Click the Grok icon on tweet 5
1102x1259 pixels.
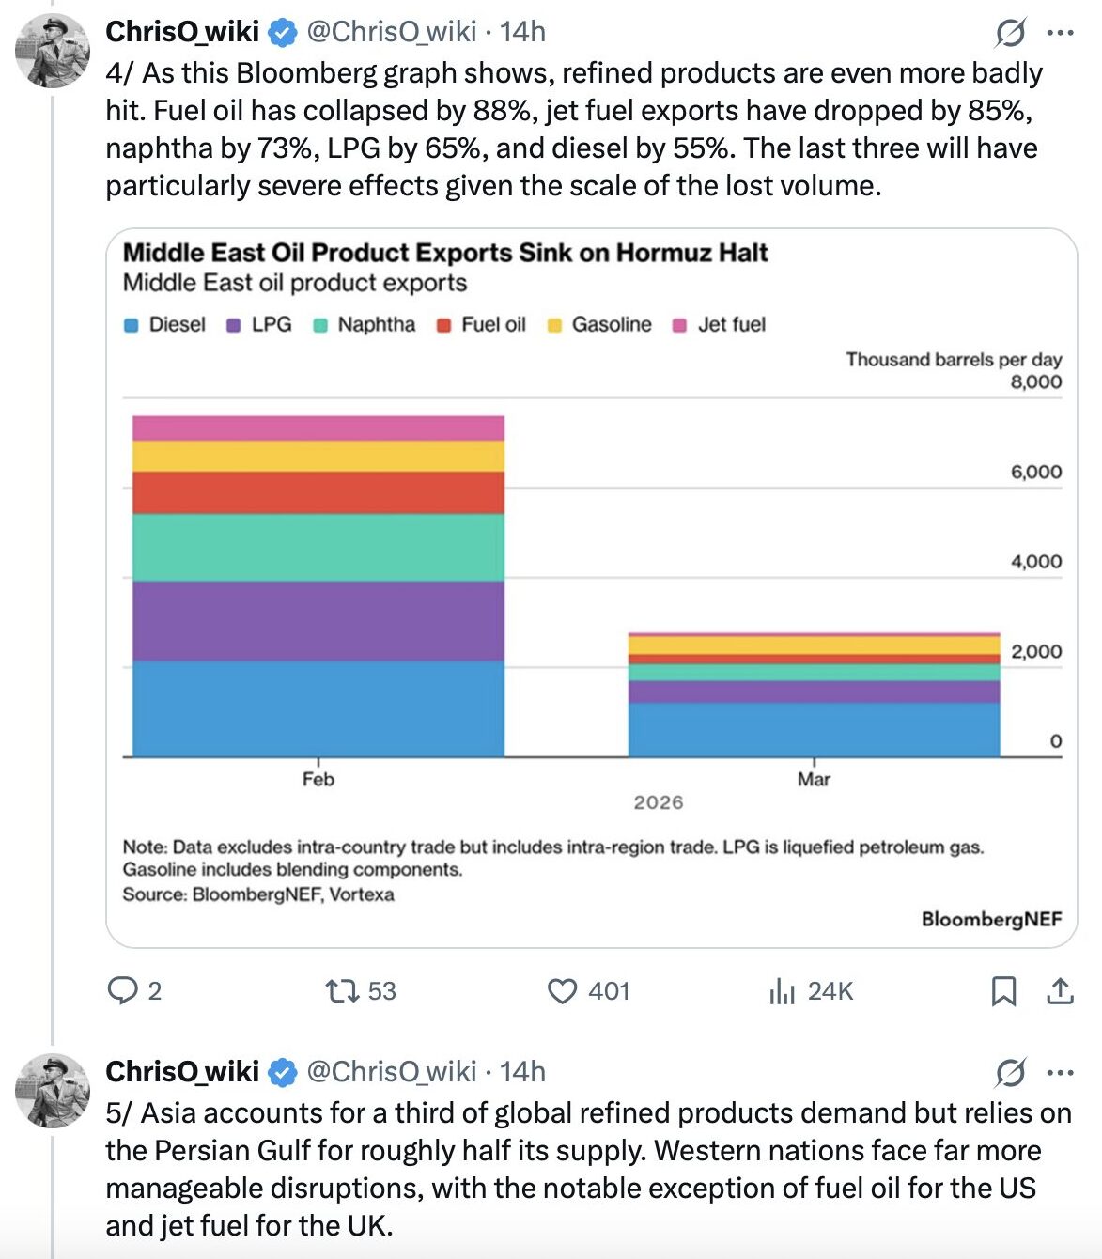pyautogui.click(x=1010, y=1072)
